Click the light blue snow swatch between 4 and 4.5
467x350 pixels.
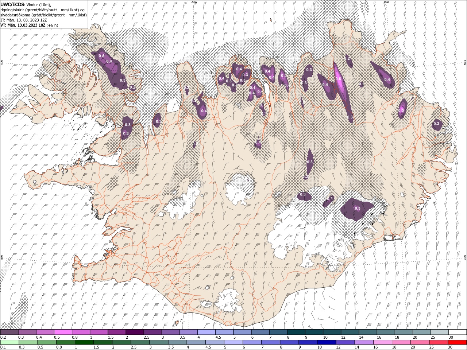tap(207, 332)
